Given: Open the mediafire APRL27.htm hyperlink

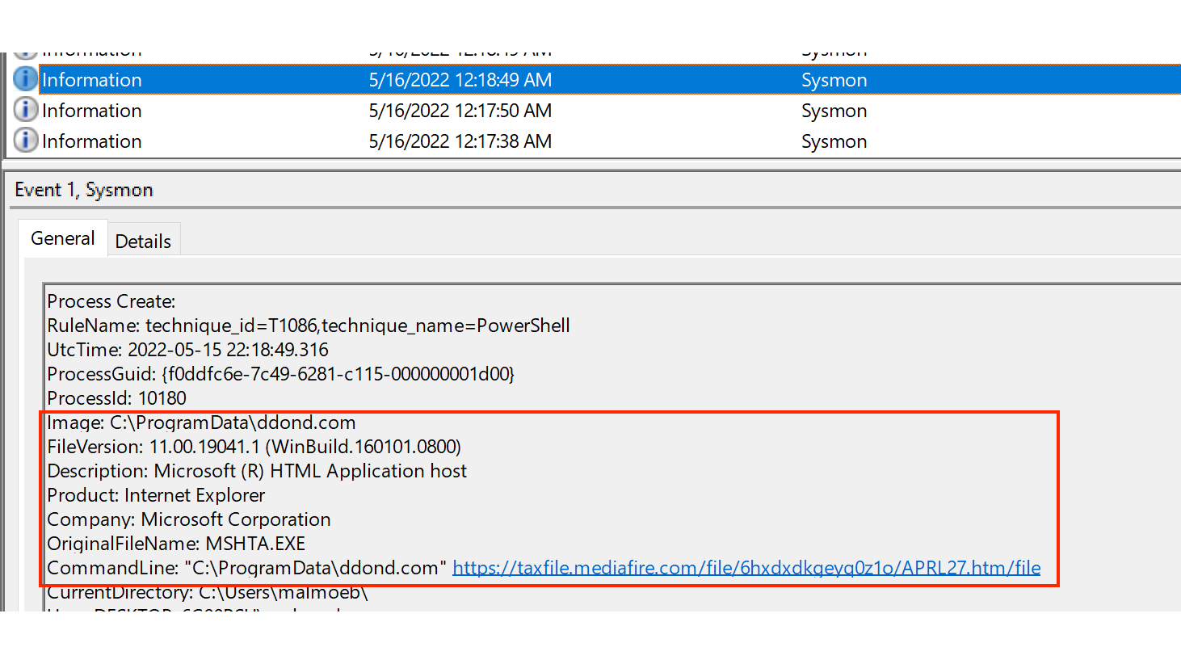Looking at the screenshot, I should (x=746, y=567).
